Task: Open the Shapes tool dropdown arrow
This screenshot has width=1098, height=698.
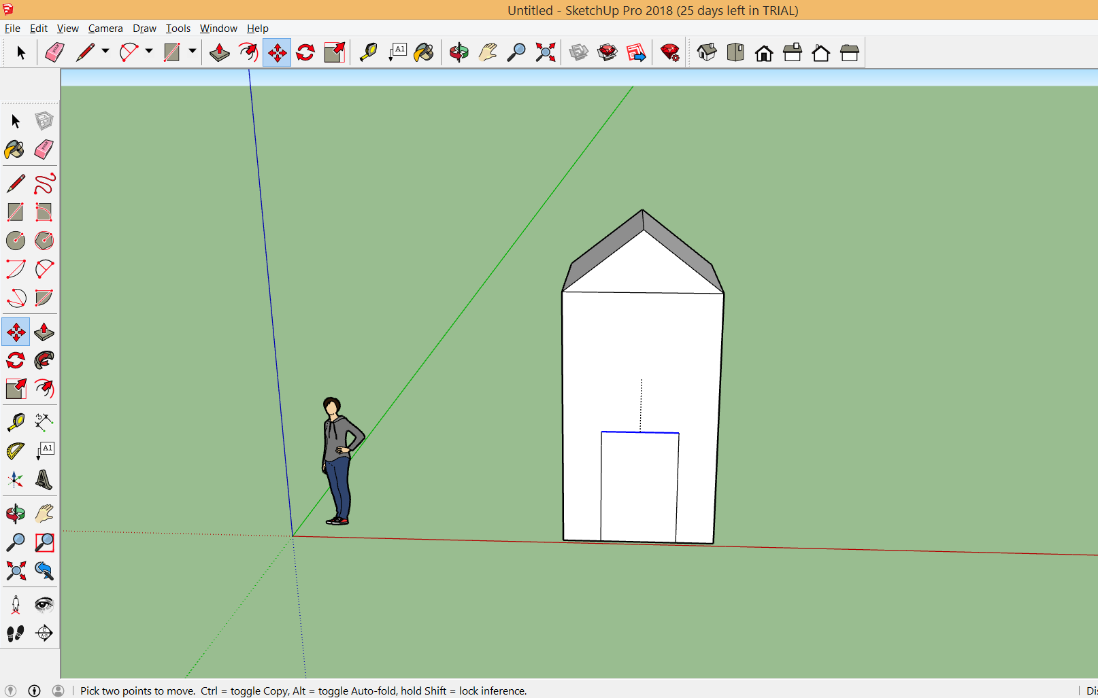Action: coord(193,51)
